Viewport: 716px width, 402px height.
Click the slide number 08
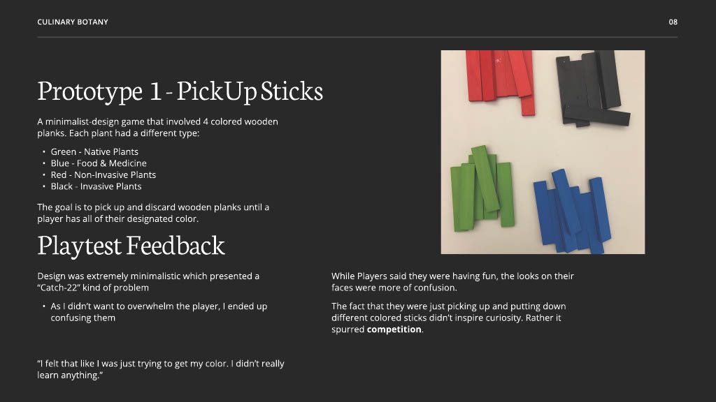[x=673, y=22]
